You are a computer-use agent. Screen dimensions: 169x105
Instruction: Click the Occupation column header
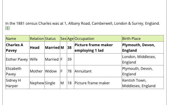click(x=98, y=39)
